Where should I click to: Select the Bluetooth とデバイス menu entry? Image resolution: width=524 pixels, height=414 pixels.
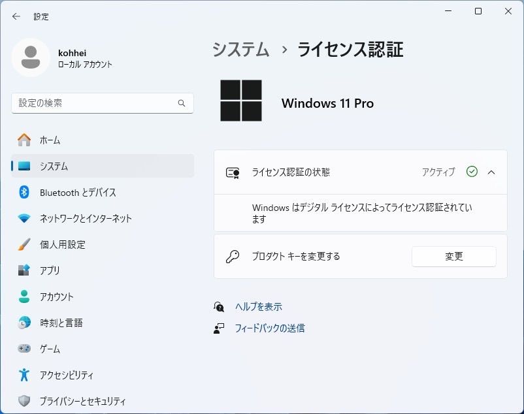click(x=78, y=192)
